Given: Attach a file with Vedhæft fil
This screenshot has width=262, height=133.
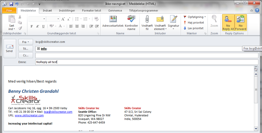Looking at the screenshot, I should pos(147,23).
